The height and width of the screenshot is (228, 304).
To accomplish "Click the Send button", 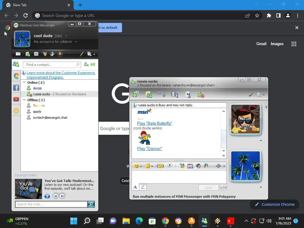I will pos(208,188).
